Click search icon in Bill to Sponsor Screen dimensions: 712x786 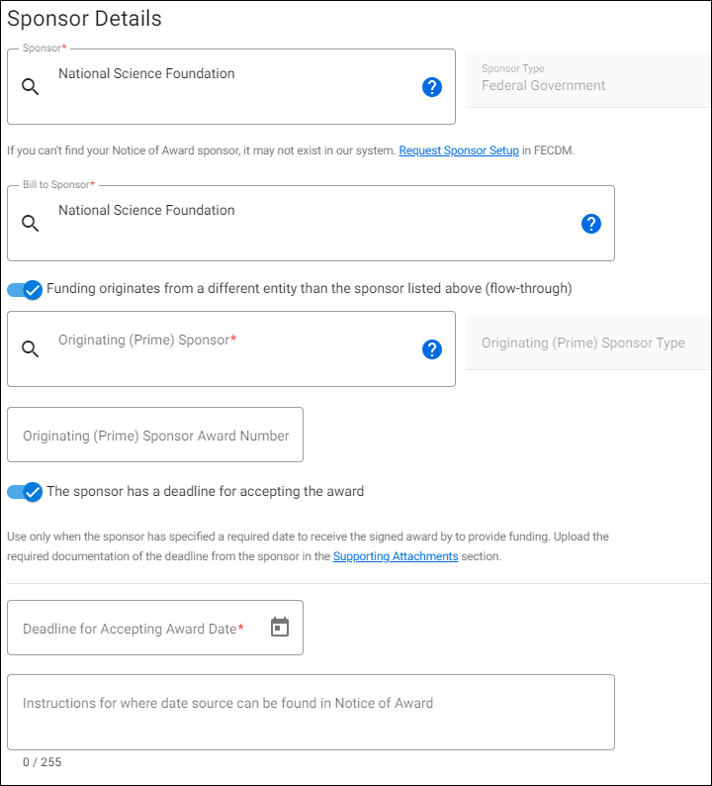click(x=31, y=224)
